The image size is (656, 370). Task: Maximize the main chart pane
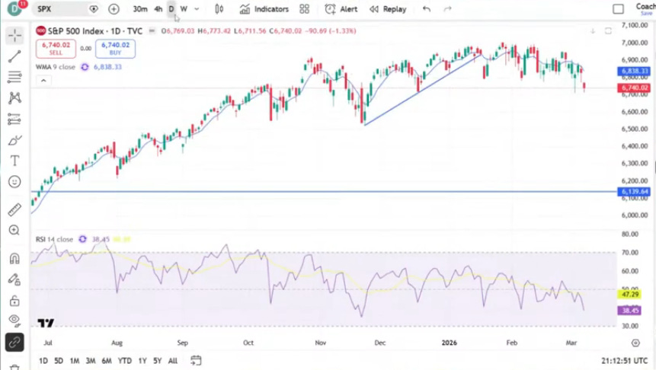pyautogui.click(x=608, y=31)
